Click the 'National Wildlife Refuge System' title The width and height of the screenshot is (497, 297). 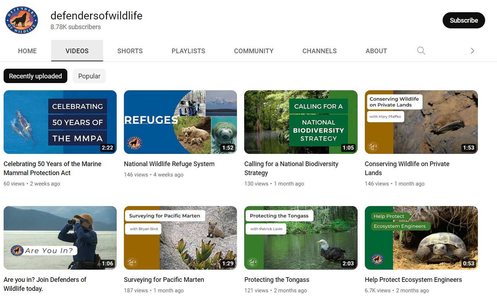point(169,164)
